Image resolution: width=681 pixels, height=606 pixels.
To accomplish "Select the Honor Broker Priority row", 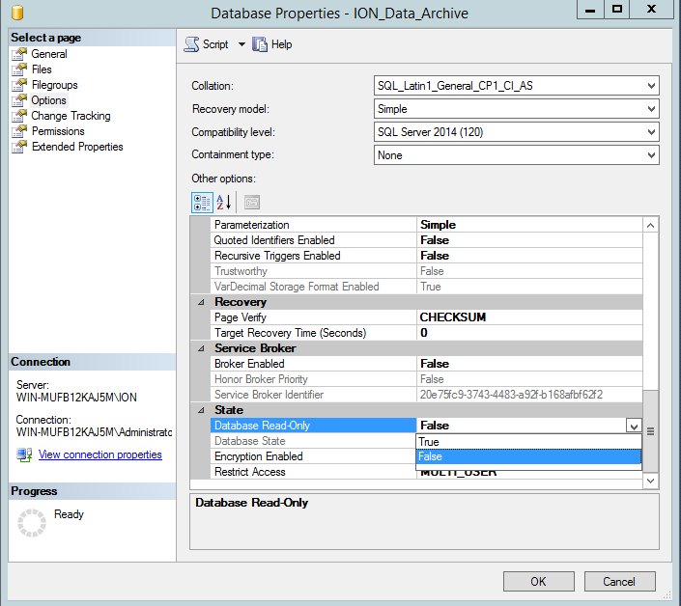I will (427, 379).
